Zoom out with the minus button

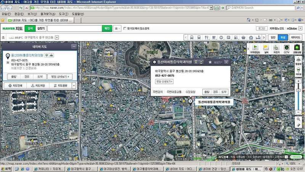[299, 112]
